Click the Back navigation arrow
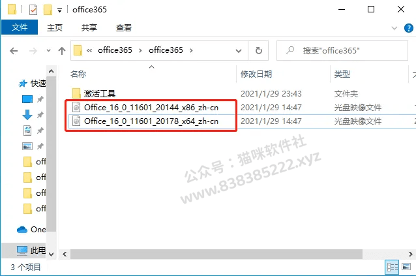This screenshot has height=276, width=416. (14, 51)
